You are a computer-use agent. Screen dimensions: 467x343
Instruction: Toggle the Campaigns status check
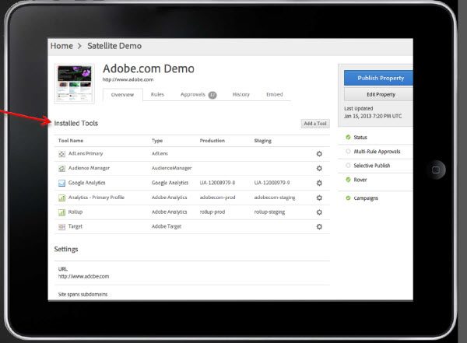348,198
